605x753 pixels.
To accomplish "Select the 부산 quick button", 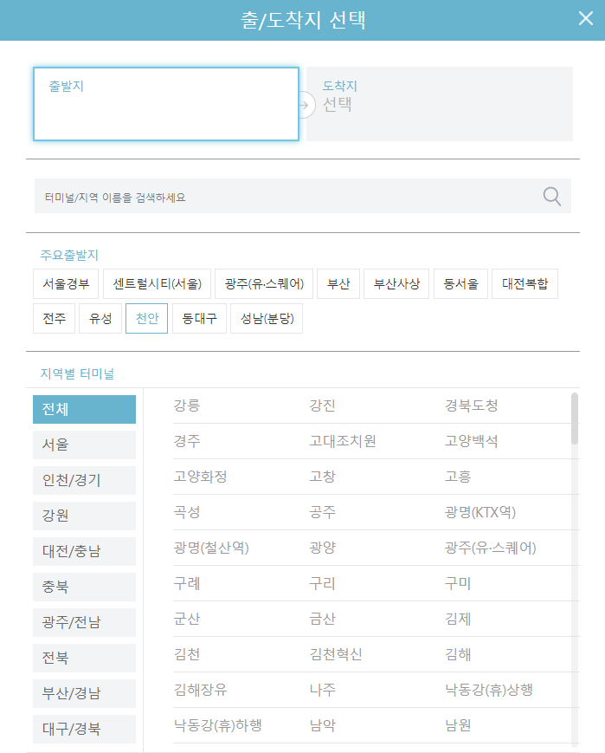I will [x=338, y=284].
